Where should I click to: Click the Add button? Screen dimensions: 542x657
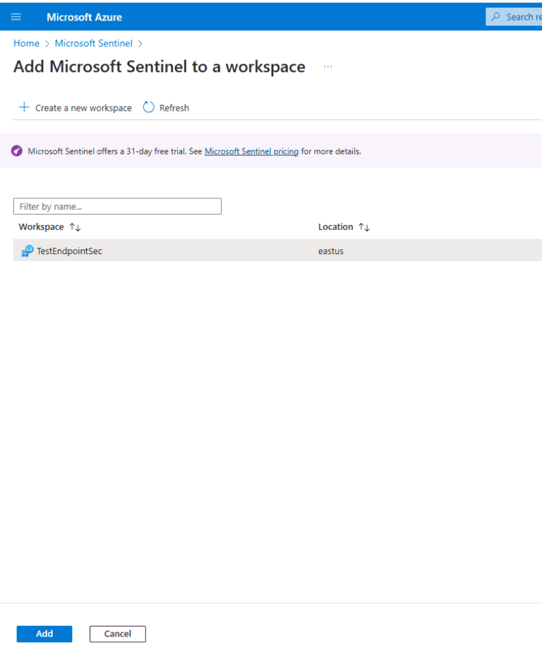44,634
